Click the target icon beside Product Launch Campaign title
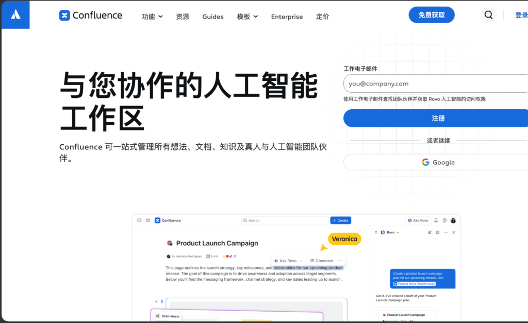528x323 pixels. (170, 243)
